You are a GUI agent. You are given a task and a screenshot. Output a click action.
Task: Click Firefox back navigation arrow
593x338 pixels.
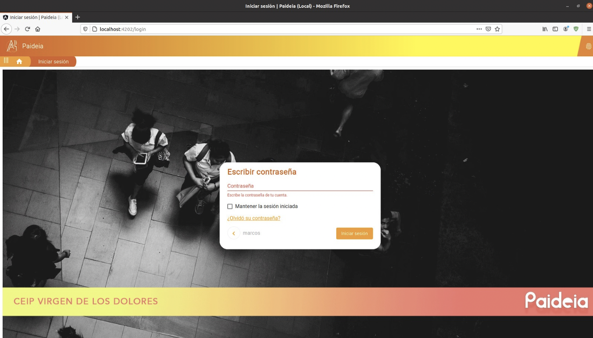point(6,29)
